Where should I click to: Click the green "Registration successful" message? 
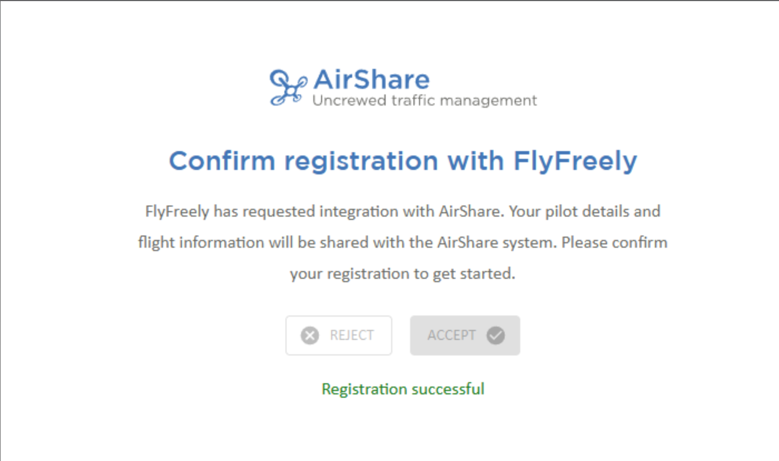click(403, 389)
